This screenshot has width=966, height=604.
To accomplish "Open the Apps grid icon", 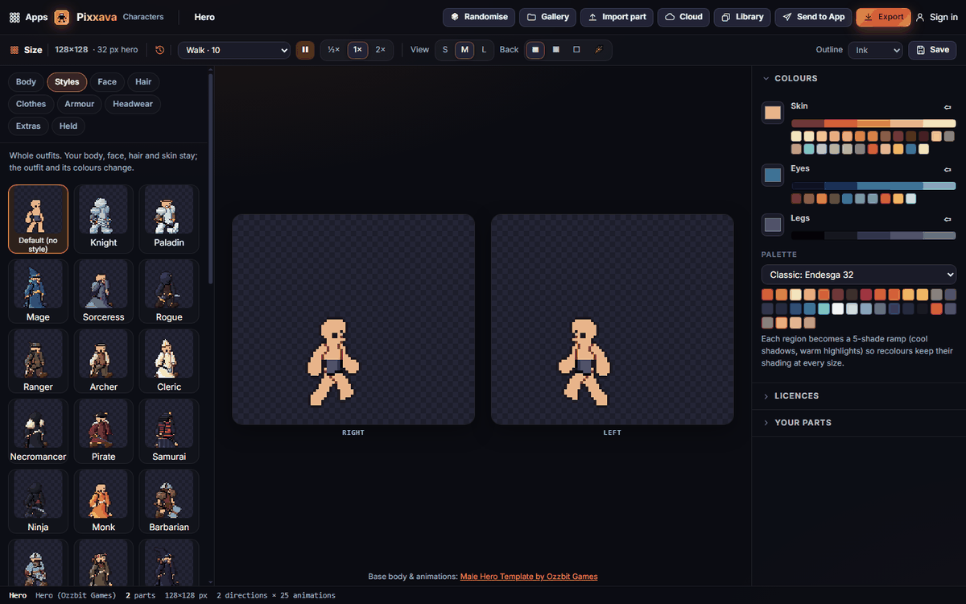I will 14,17.
